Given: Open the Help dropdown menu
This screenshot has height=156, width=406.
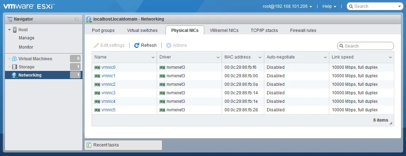Looking at the screenshot, I should (329, 6).
